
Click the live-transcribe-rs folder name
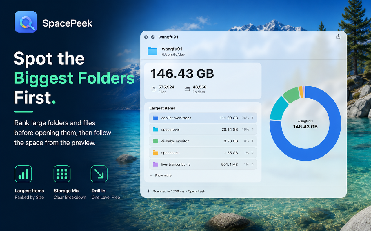pos(176,164)
